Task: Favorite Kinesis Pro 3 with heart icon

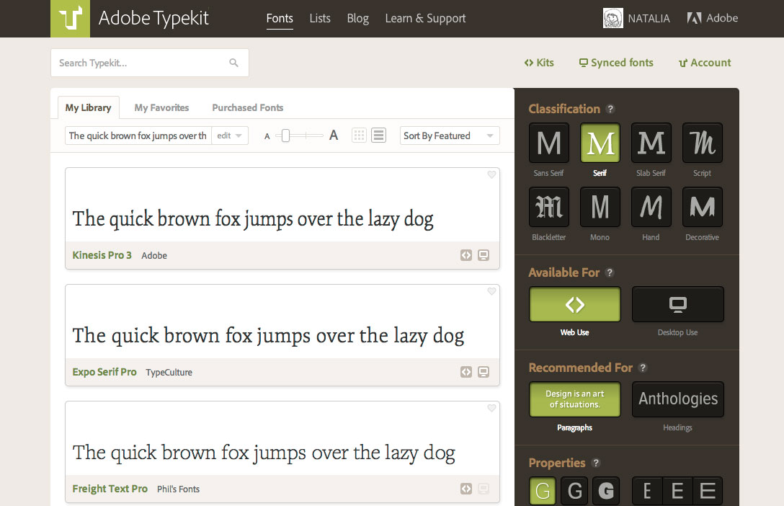Action: pos(491,174)
